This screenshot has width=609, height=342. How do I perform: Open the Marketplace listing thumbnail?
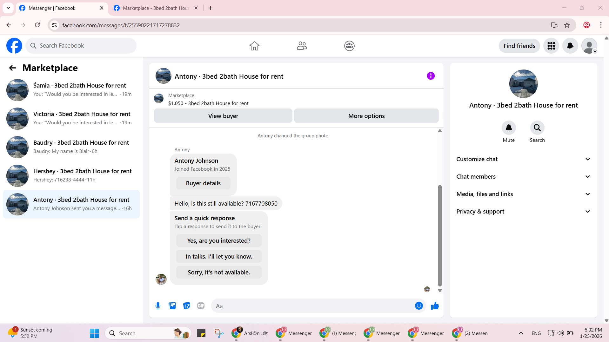(x=159, y=98)
